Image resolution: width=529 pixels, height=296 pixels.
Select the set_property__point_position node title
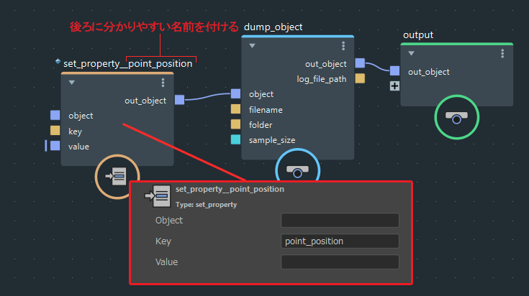click(127, 63)
